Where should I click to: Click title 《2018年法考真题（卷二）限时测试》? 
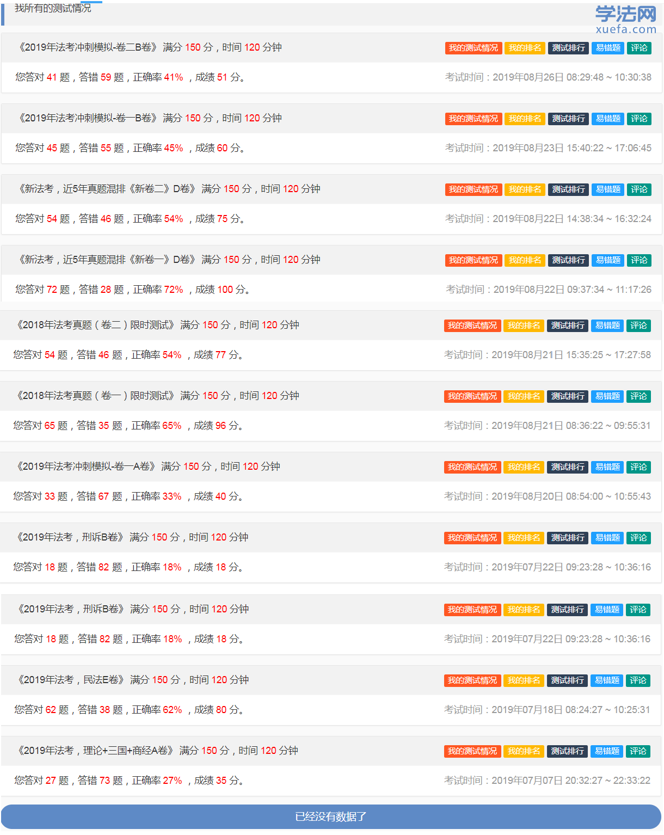point(96,325)
